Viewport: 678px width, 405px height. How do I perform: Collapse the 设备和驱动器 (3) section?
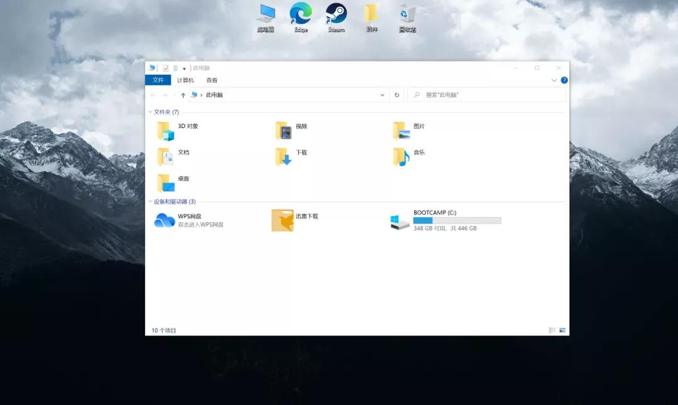[x=151, y=202]
